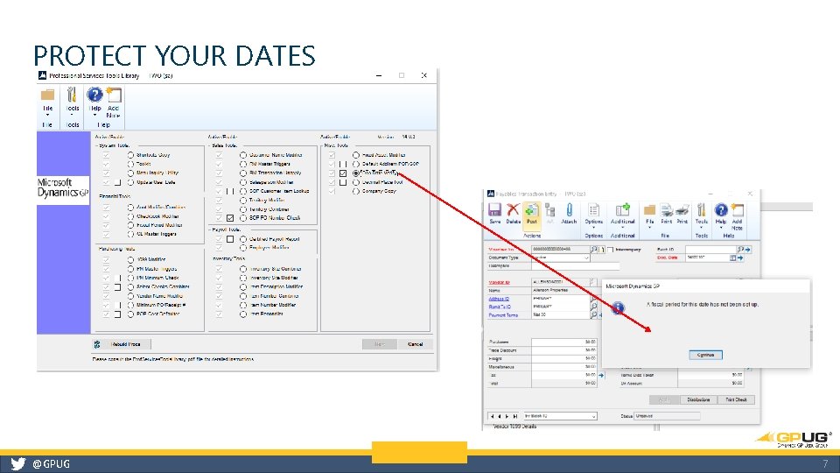Click the Purchases amount field
The image size is (840, 473).
[564, 342]
